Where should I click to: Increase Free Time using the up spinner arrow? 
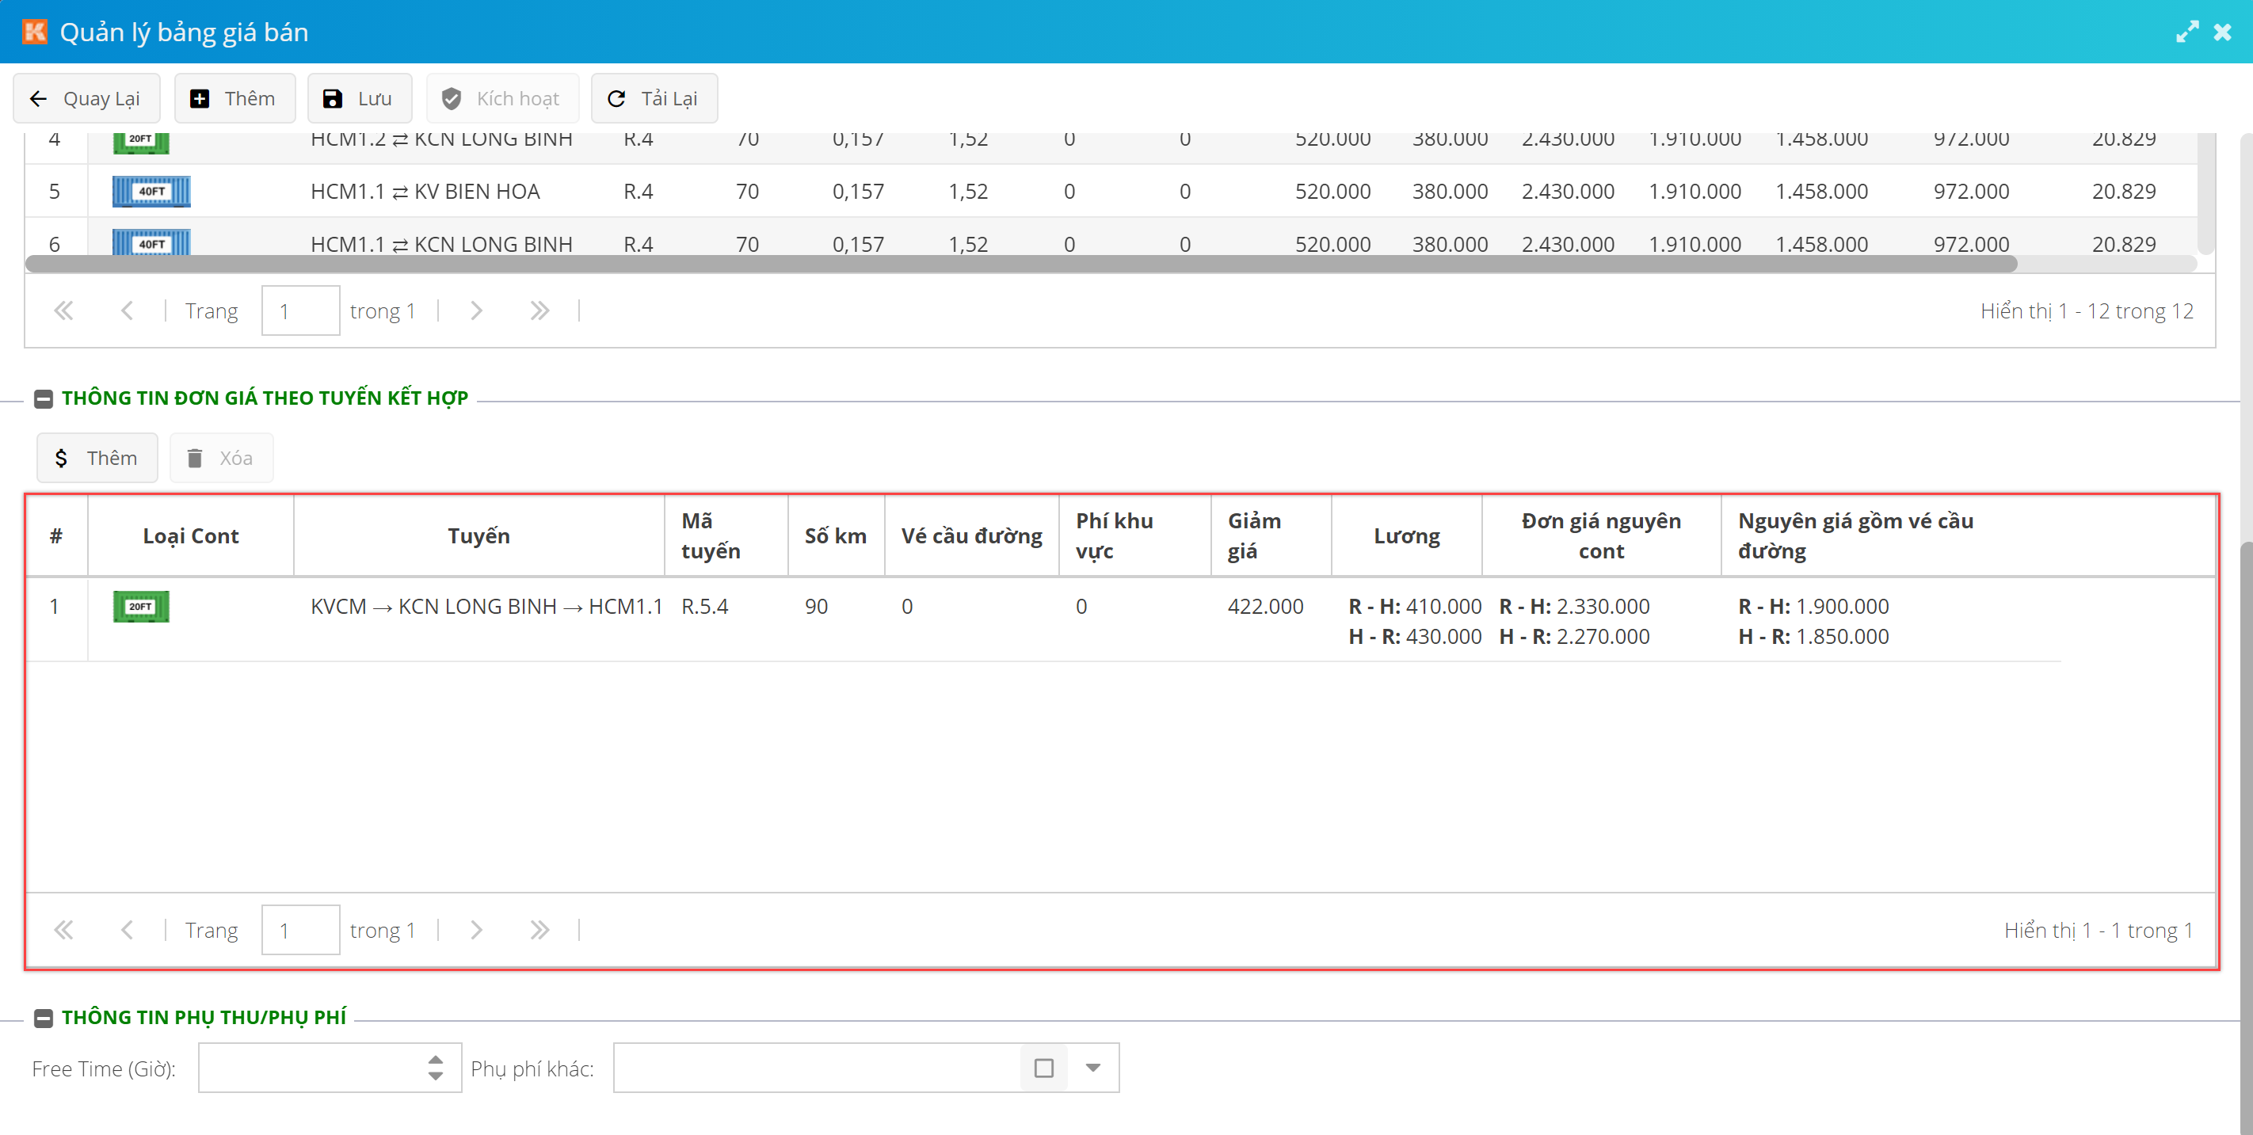click(x=436, y=1059)
